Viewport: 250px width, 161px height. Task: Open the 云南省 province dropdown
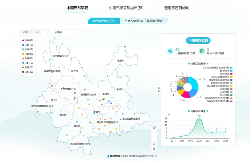click(x=69, y=32)
